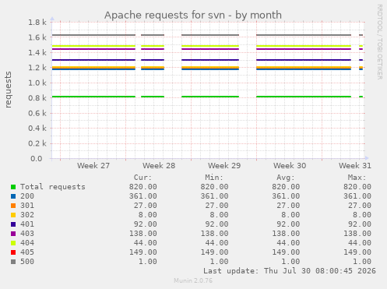Click the gray top line in Week 30
Viewport: 387px width, 289px height.
pos(304,35)
